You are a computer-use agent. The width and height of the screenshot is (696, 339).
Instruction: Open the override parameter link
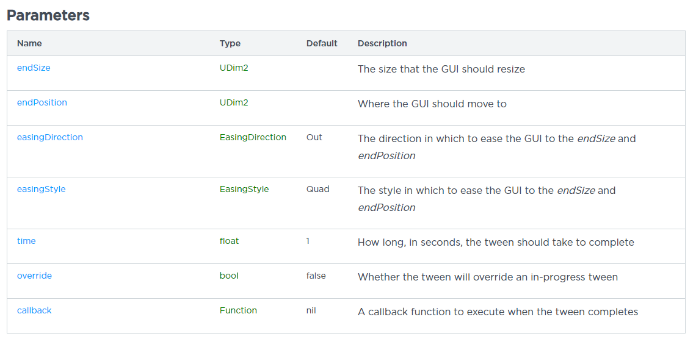point(34,276)
